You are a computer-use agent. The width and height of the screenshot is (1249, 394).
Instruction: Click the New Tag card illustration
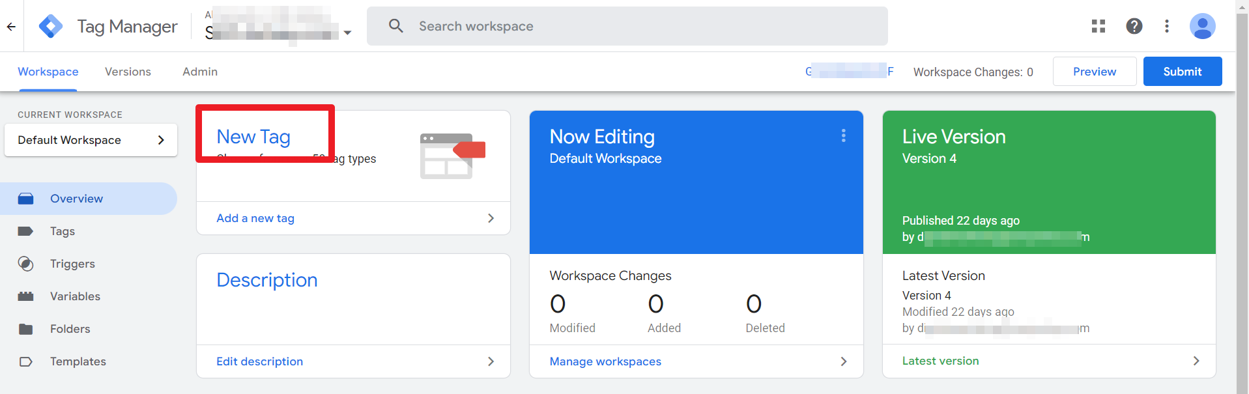pos(453,156)
